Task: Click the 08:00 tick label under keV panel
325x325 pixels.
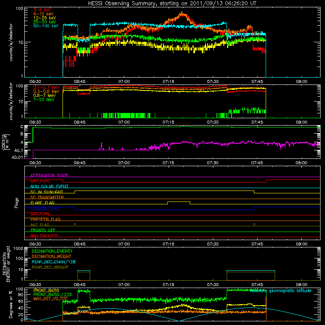Action: tap(301, 82)
